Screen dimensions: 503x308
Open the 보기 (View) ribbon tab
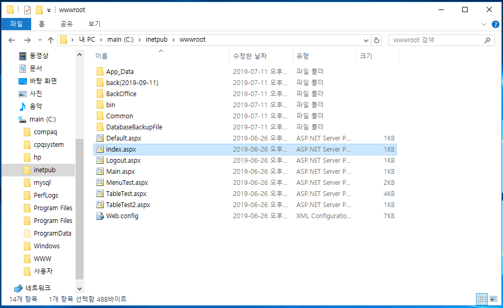point(94,24)
